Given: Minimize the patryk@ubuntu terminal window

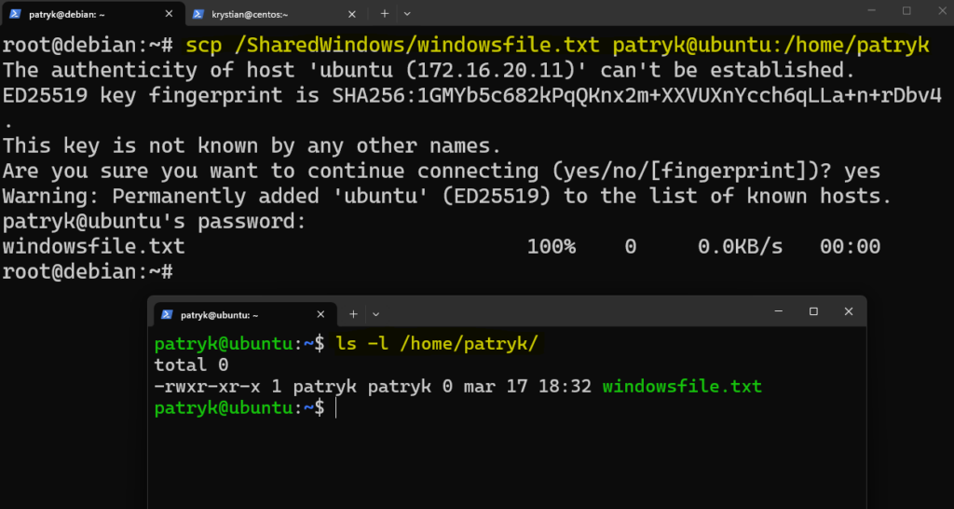Looking at the screenshot, I should (x=779, y=311).
